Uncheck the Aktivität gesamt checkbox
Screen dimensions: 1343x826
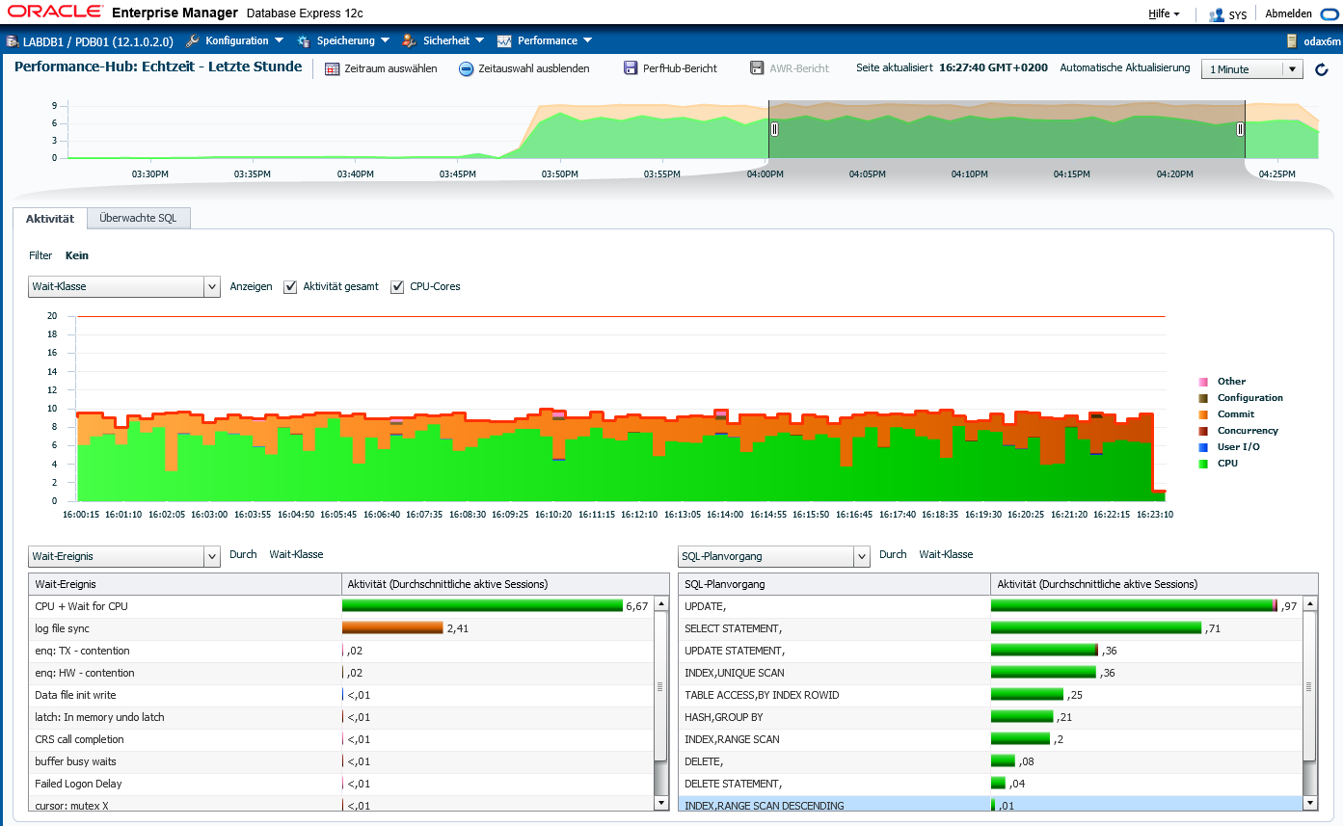[290, 286]
